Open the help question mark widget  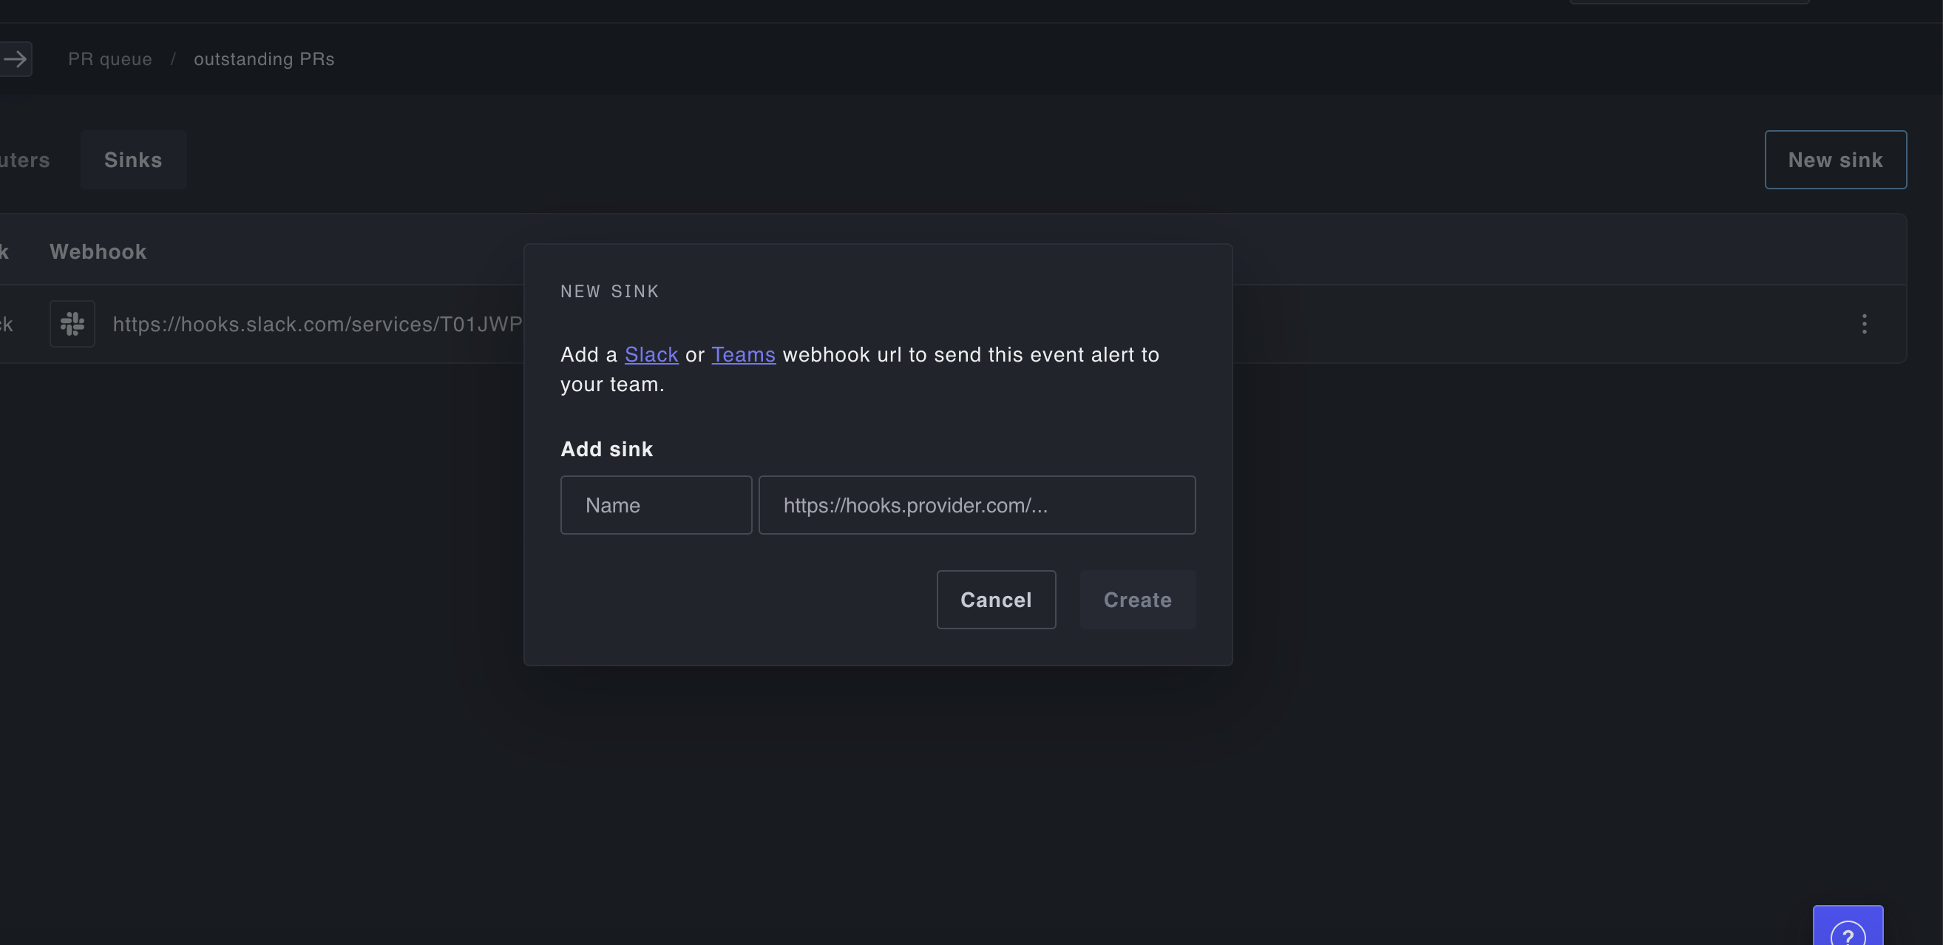click(1847, 930)
